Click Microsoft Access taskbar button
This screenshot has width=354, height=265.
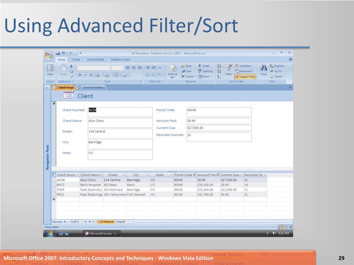pyautogui.click(x=101, y=234)
